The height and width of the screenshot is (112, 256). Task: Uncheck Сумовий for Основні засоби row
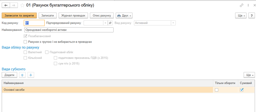[242, 90]
